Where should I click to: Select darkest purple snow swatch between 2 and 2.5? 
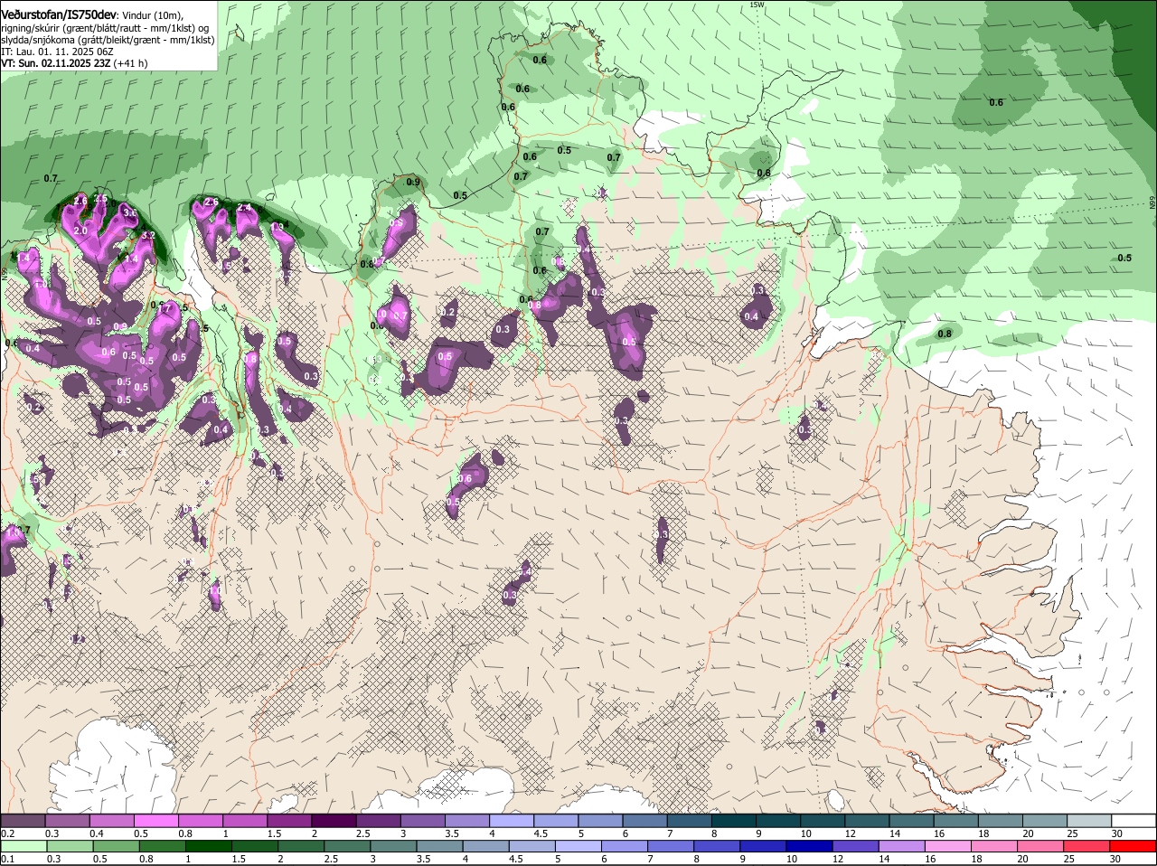tap(332, 821)
